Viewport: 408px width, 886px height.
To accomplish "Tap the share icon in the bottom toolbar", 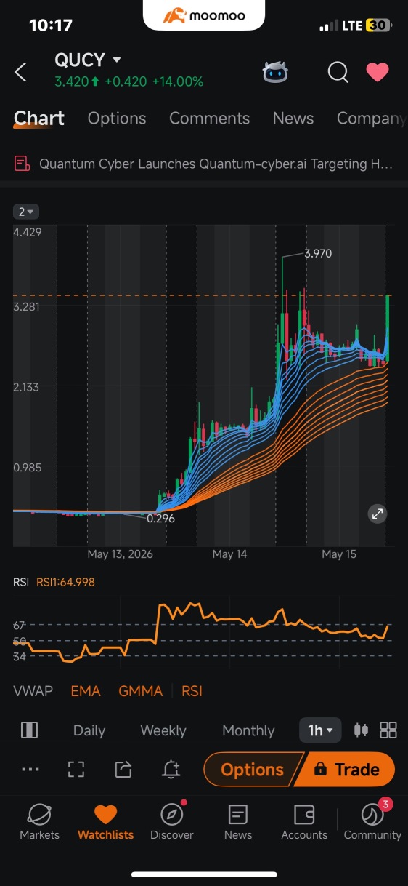I will click(x=123, y=769).
